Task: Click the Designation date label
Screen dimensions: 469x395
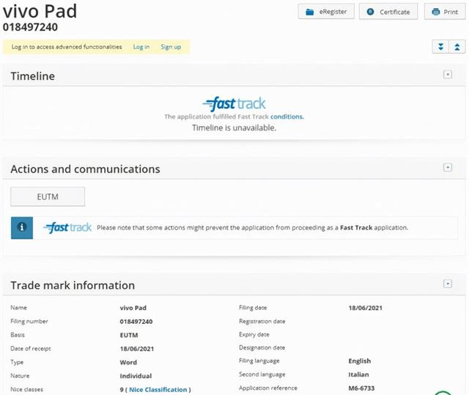Action: coord(262,347)
